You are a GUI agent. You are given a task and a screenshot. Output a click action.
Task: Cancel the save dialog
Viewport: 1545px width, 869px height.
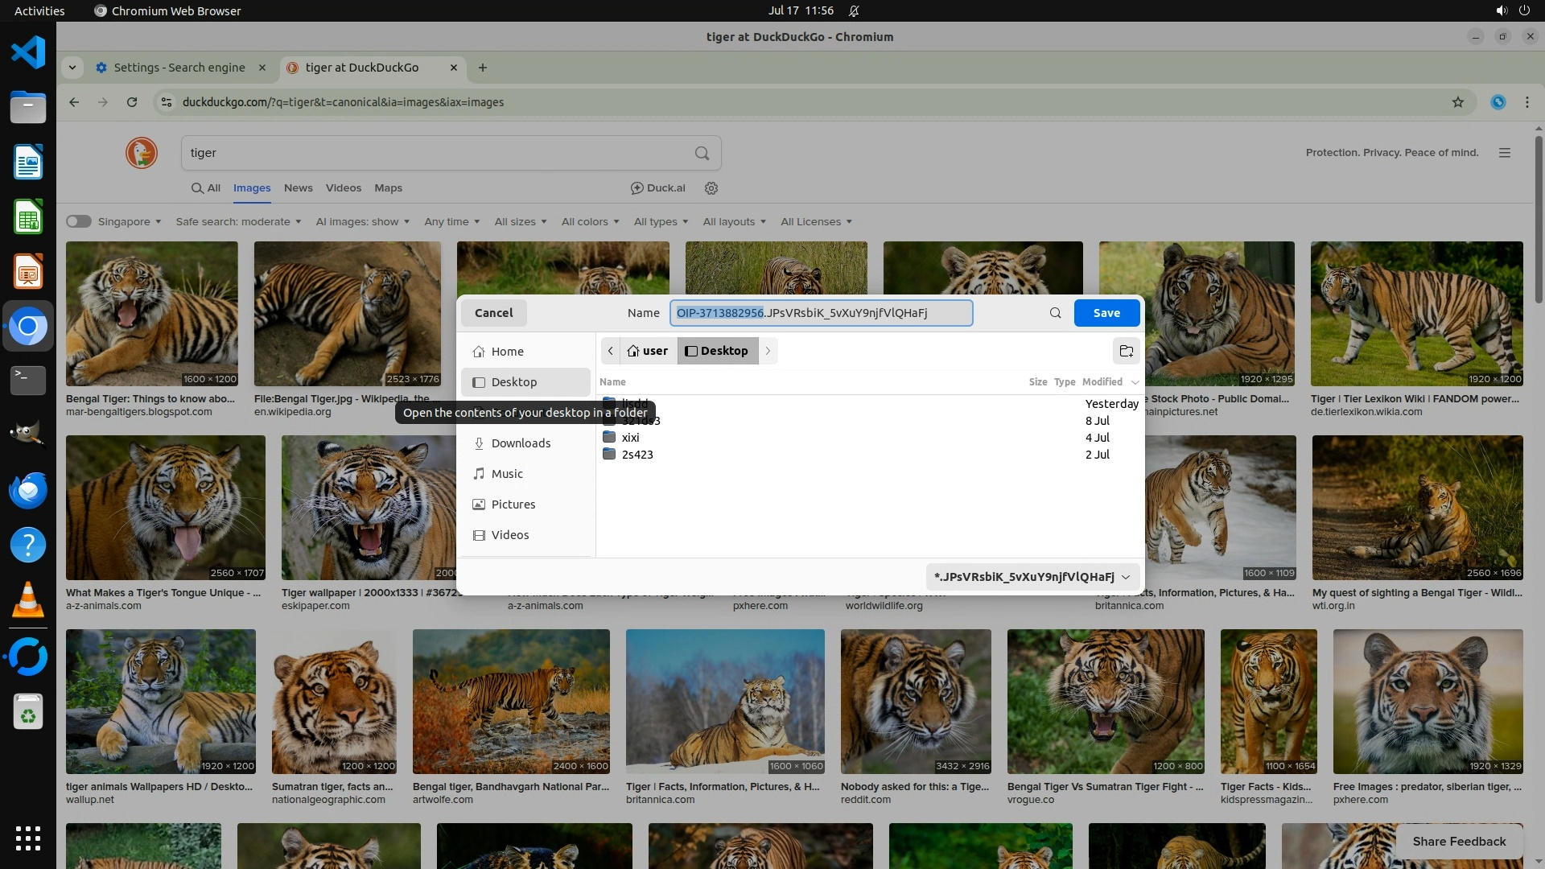click(493, 313)
